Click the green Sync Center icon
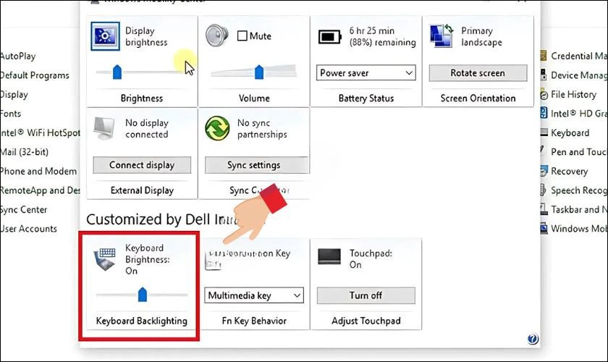This screenshot has height=362, width=608. point(217,128)
